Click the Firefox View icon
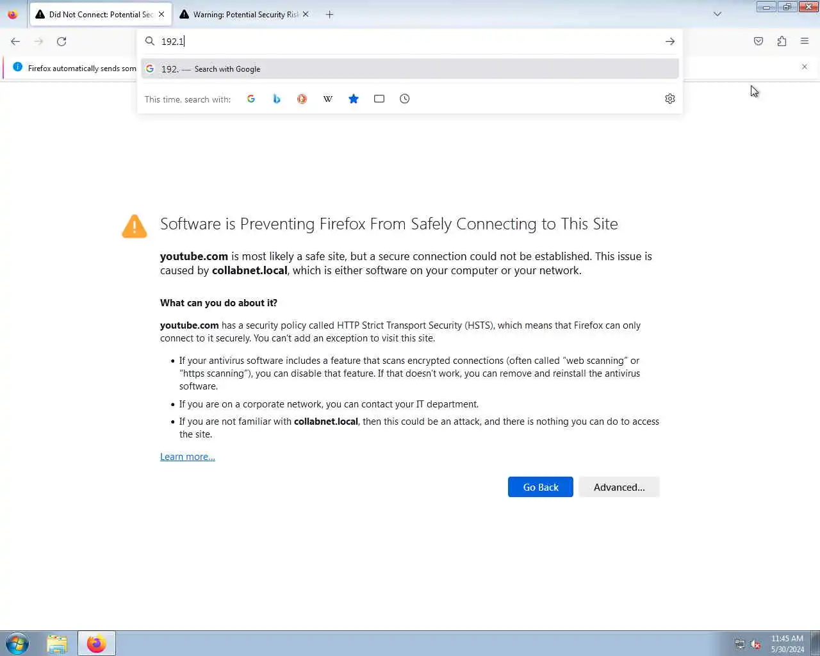This screenshot has height=656, width=820. tap(12, 14)
